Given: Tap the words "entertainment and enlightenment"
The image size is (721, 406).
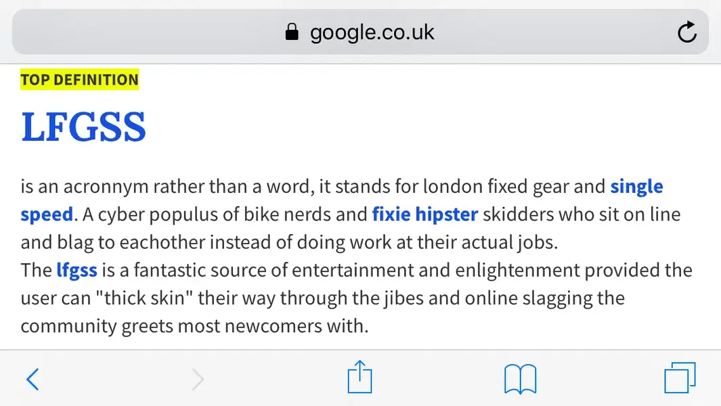Looking at the screenshot, I should (436, 271).
